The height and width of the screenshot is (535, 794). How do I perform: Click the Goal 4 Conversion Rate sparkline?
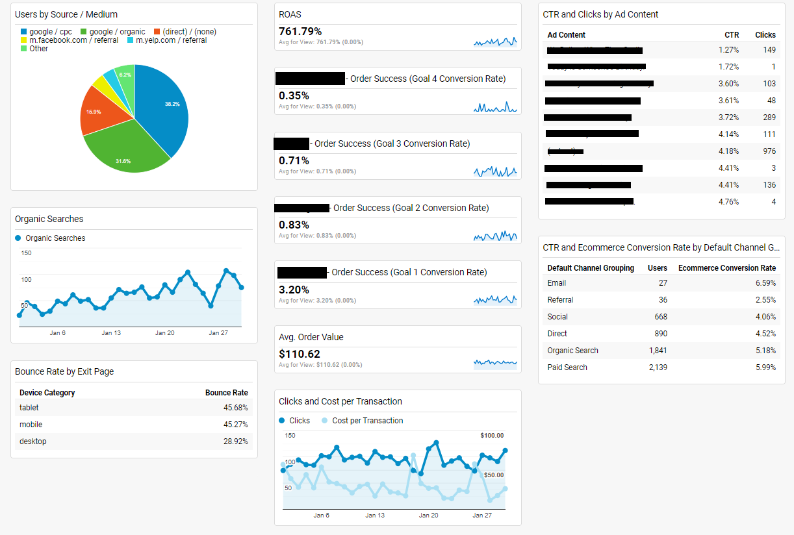pyautogui.click(x=495, y=107)
